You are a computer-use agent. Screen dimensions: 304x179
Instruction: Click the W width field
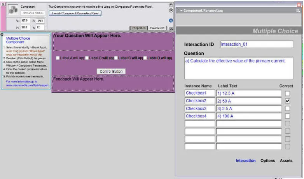(x=25, y=21)
